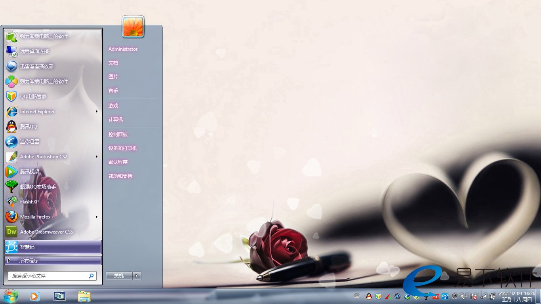Expand the Adobe Photoshop CS2 submenu arrow
This screenshot has width=541, height=304.
[97, 157]
